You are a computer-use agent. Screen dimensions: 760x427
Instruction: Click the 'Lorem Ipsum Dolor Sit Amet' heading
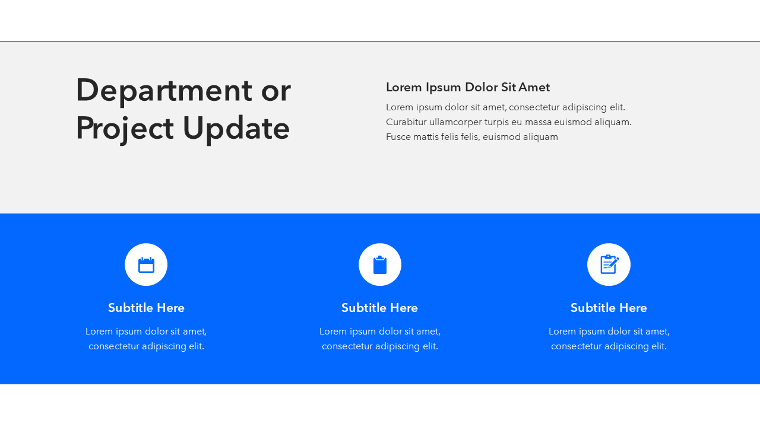point(468,87)
